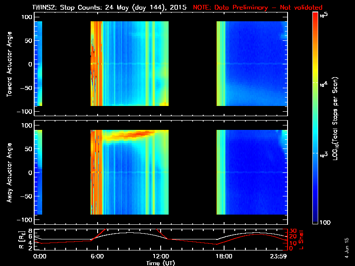Click the 10^5 label atop the colorbar
355x266 pixels.
(323, 16)
